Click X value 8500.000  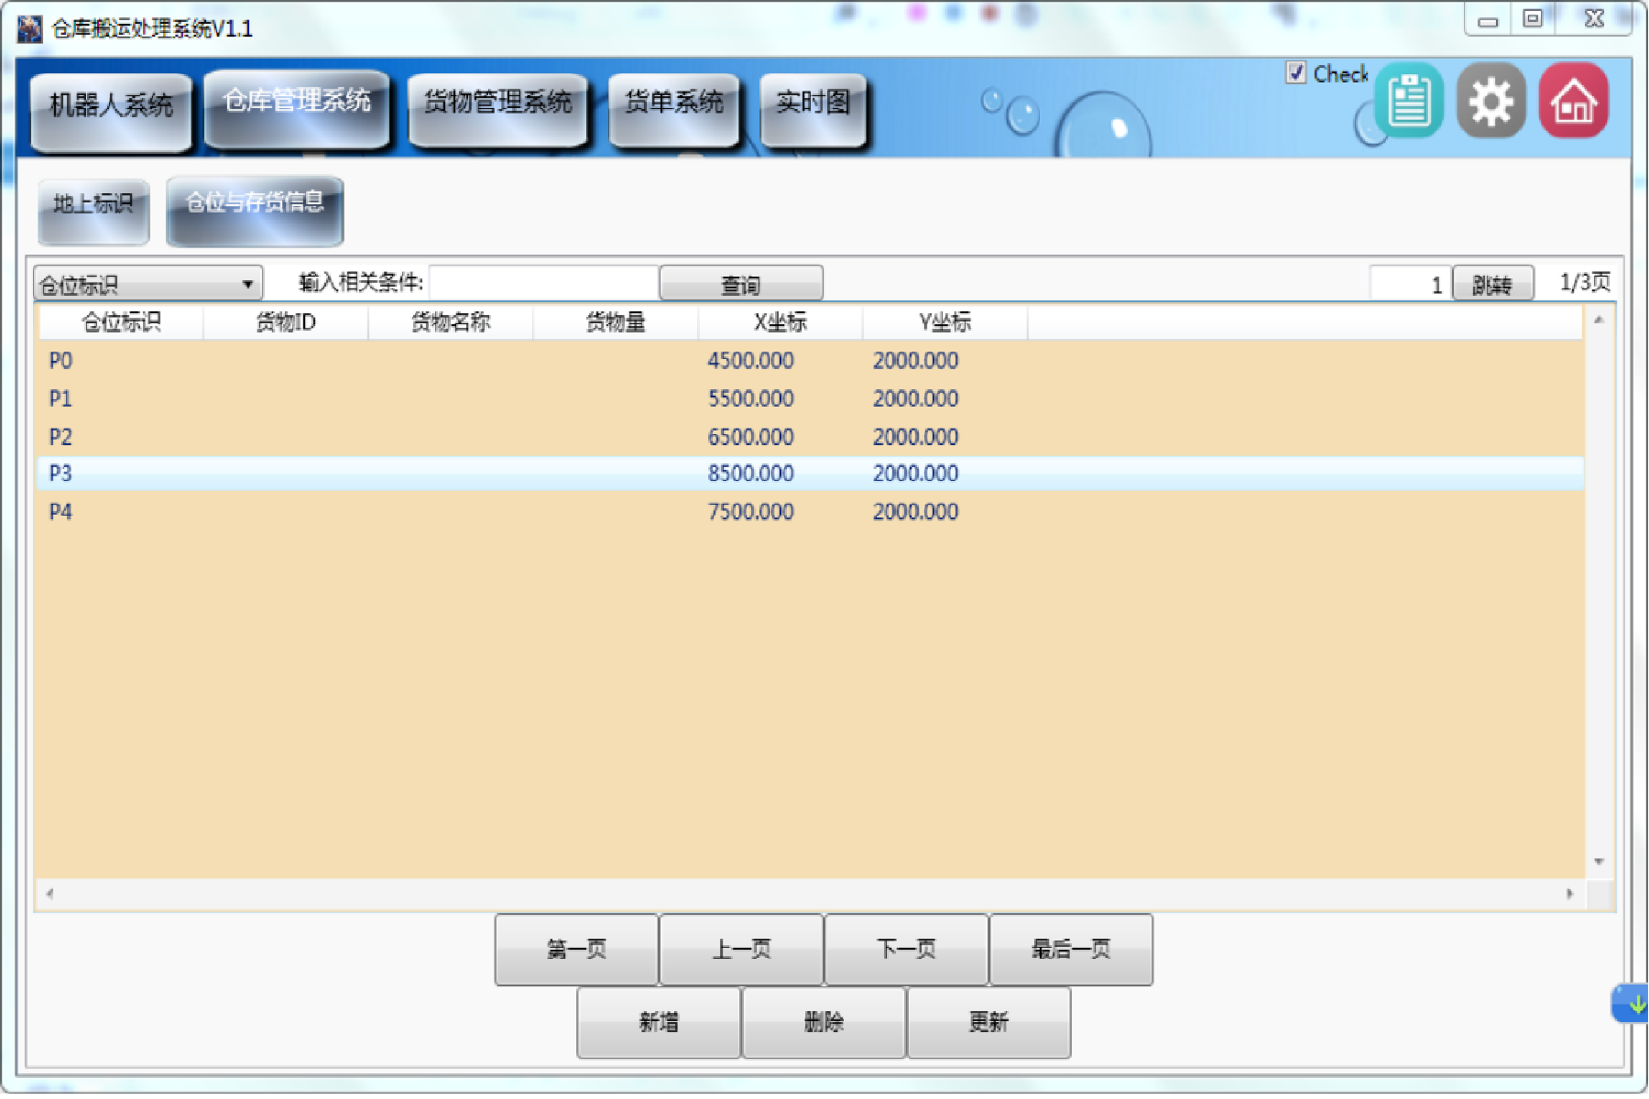click(x=751, y=473)
